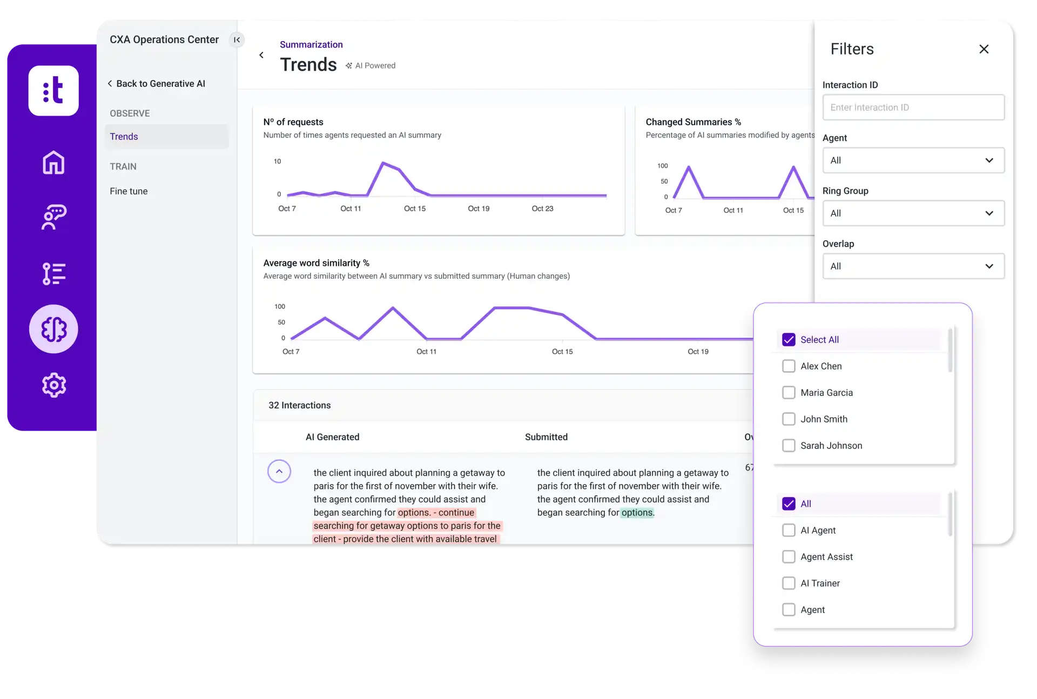
Task: Select the Home icon in the sidebar
Action: [53, 163]
